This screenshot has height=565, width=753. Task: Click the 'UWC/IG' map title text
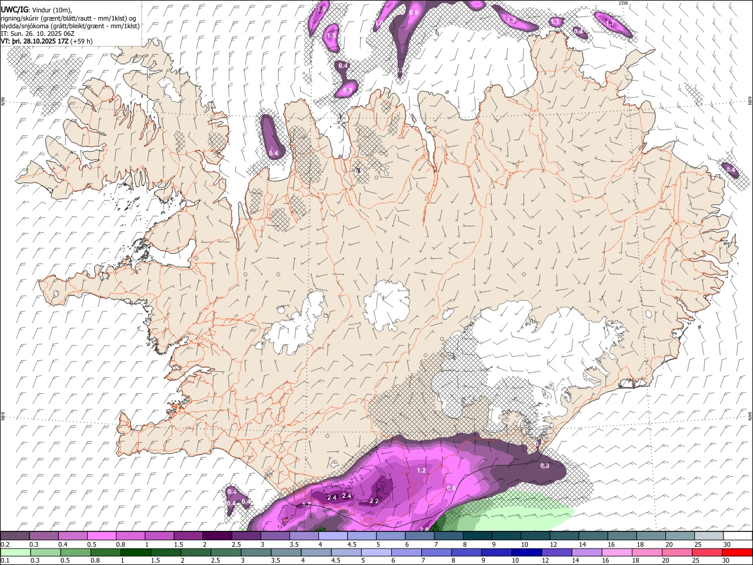click(x=14, y=10)
